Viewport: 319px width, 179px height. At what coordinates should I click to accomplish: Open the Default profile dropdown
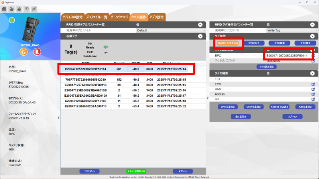(171, 30)
